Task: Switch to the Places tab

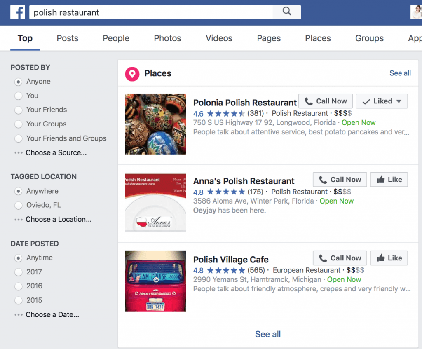Action: click(318, 38)
